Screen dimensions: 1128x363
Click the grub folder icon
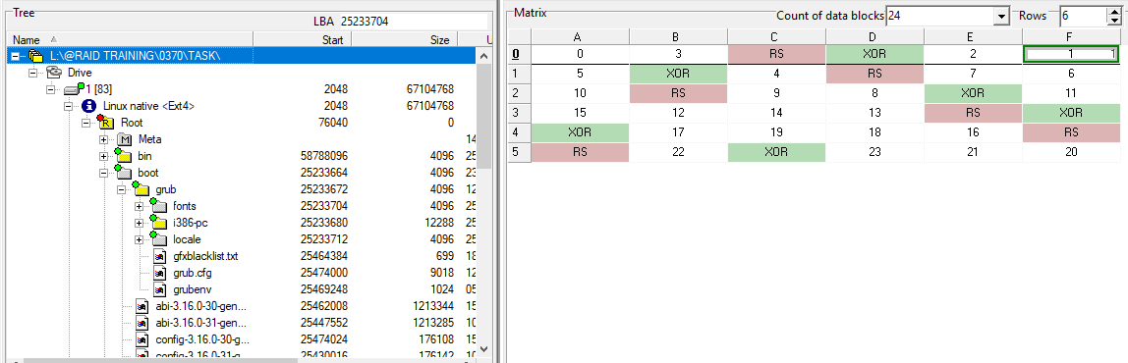141,189
